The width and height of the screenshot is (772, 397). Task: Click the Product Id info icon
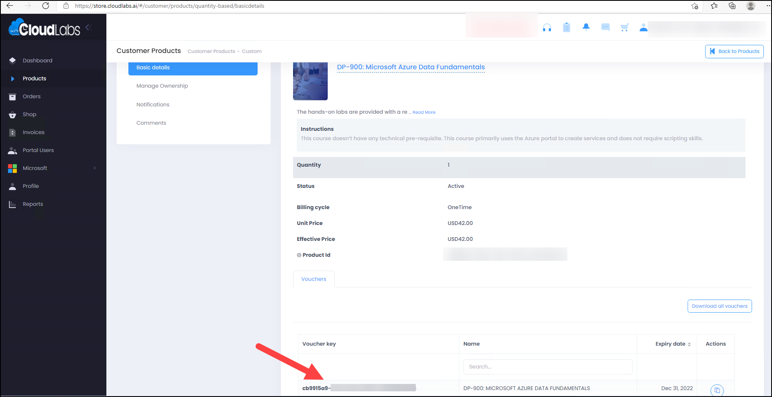(299, 255)
